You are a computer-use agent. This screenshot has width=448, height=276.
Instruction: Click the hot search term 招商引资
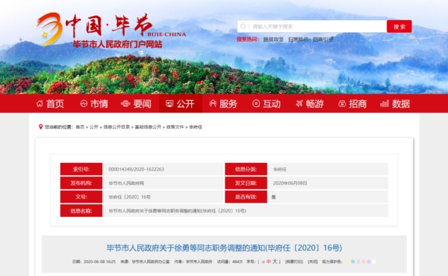point(323,40)
